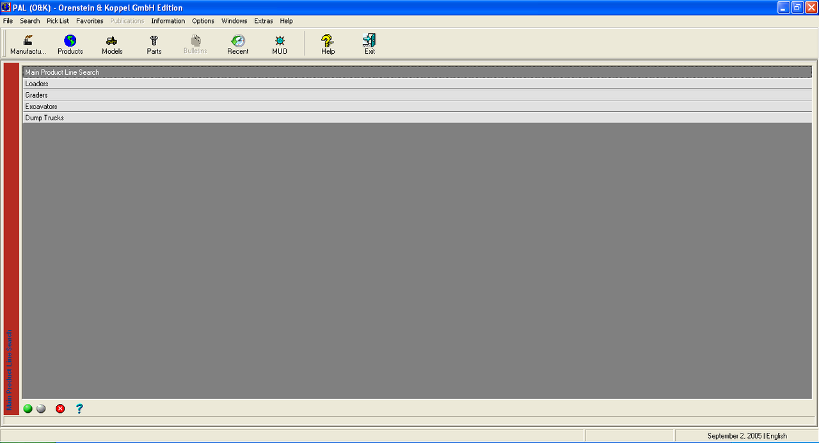Open the Information menu
The height and width of the screenshot is (443, 819).
(168, 21)
